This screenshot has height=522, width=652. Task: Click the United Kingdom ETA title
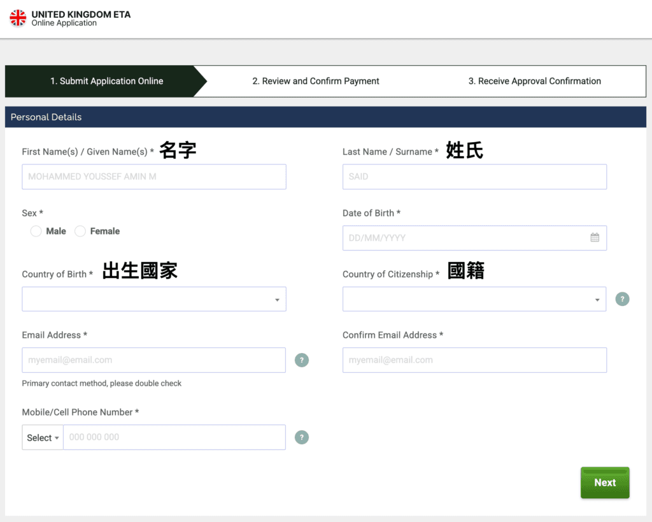(x=81, y=14)
